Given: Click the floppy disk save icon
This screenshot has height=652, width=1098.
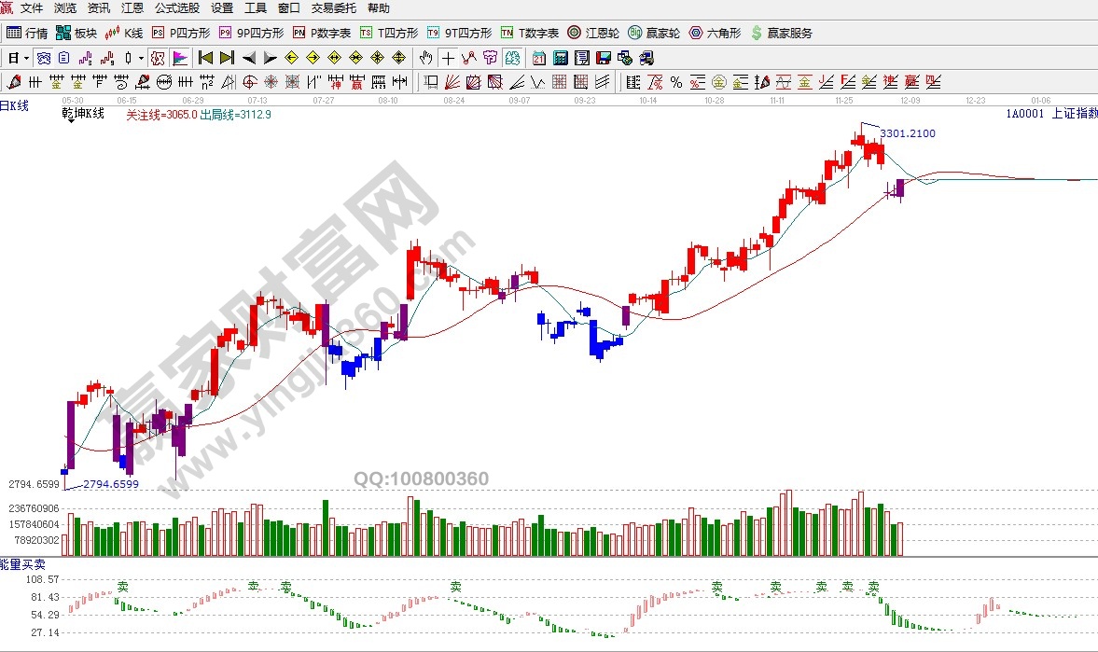Looking at the screenshot, I should click(x=604, y=58).
